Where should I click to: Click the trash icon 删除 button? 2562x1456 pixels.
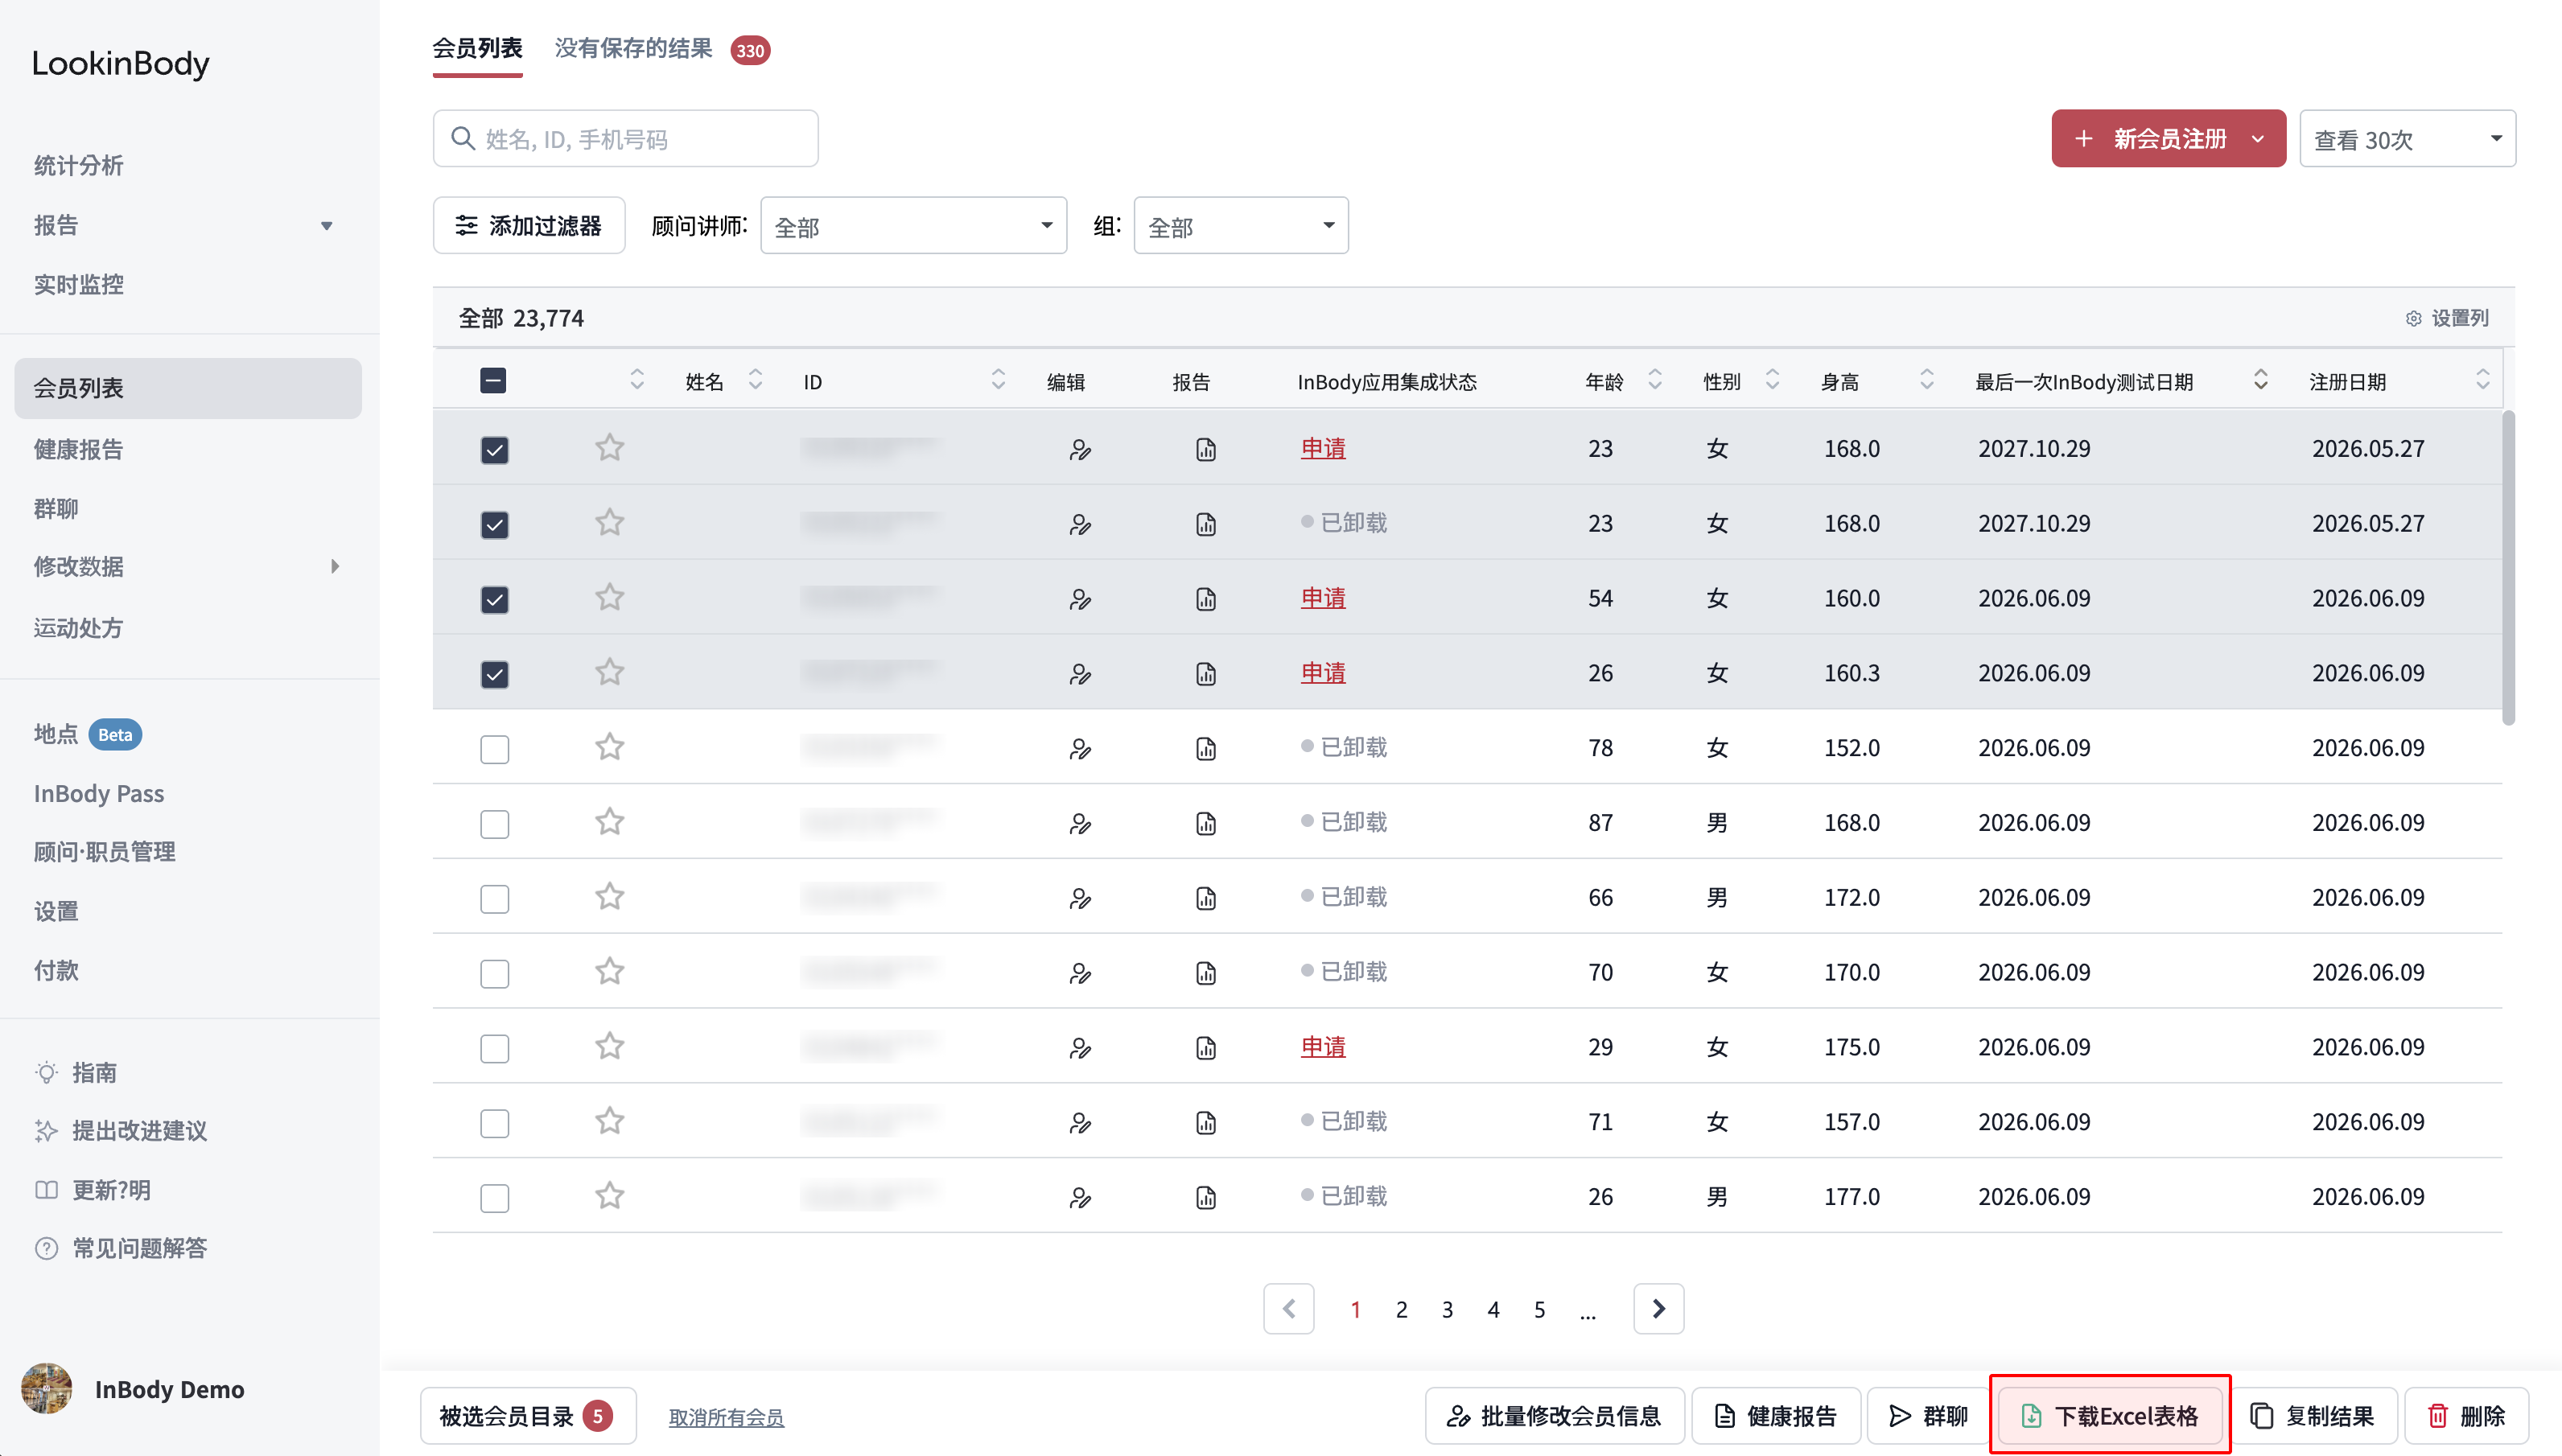pos(2466,1416)
